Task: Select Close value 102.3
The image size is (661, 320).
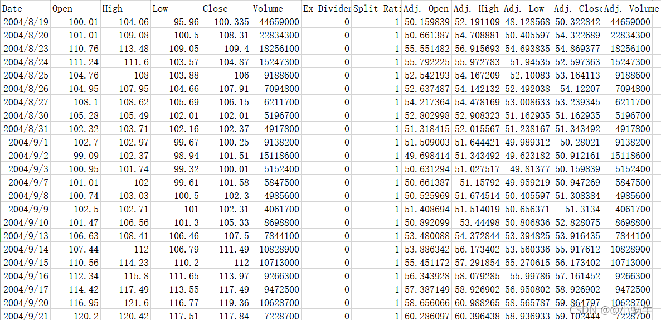Action: (x=226, y=196)
